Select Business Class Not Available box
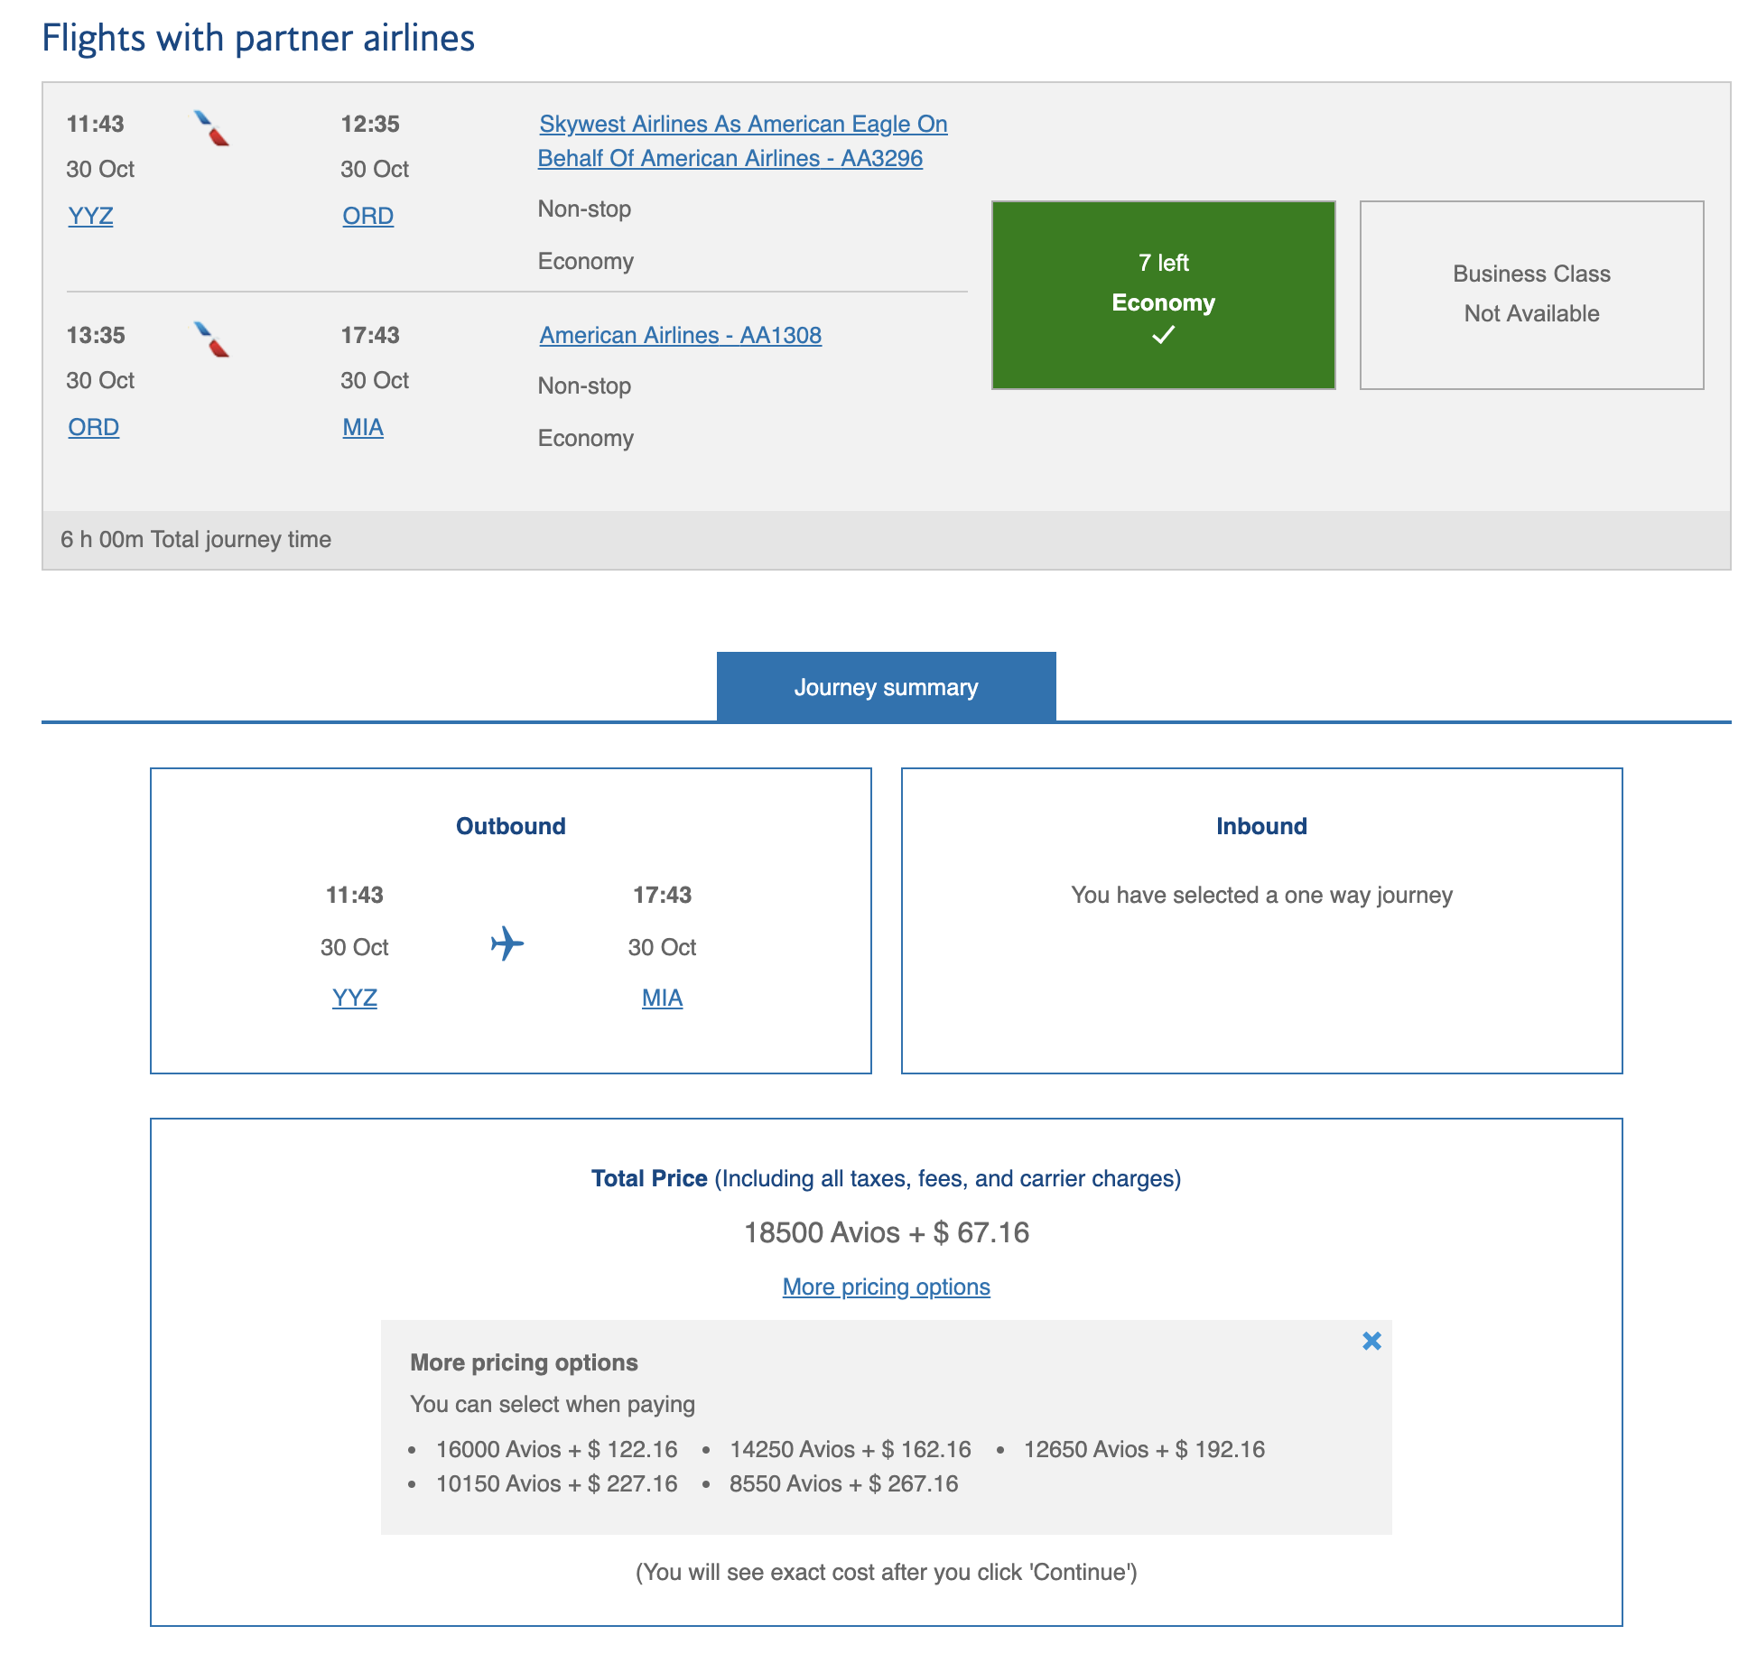This screenshot has height=1654, width=1757. (x=1531, y=294)
